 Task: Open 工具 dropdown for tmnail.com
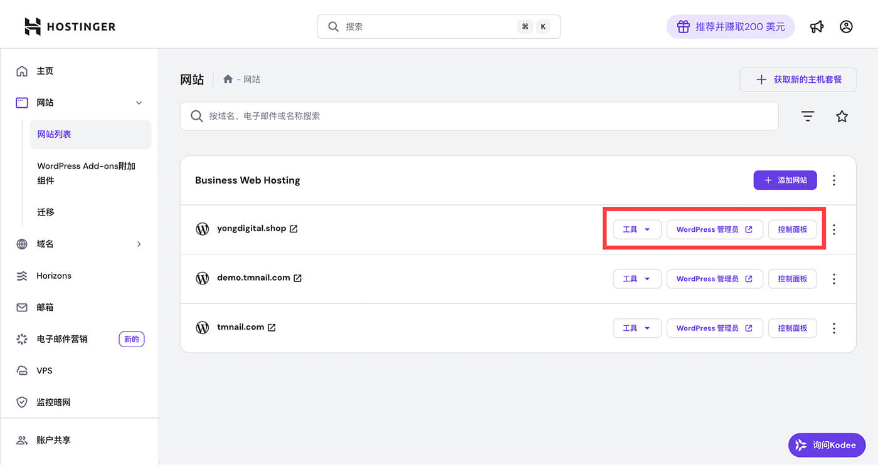637,328
